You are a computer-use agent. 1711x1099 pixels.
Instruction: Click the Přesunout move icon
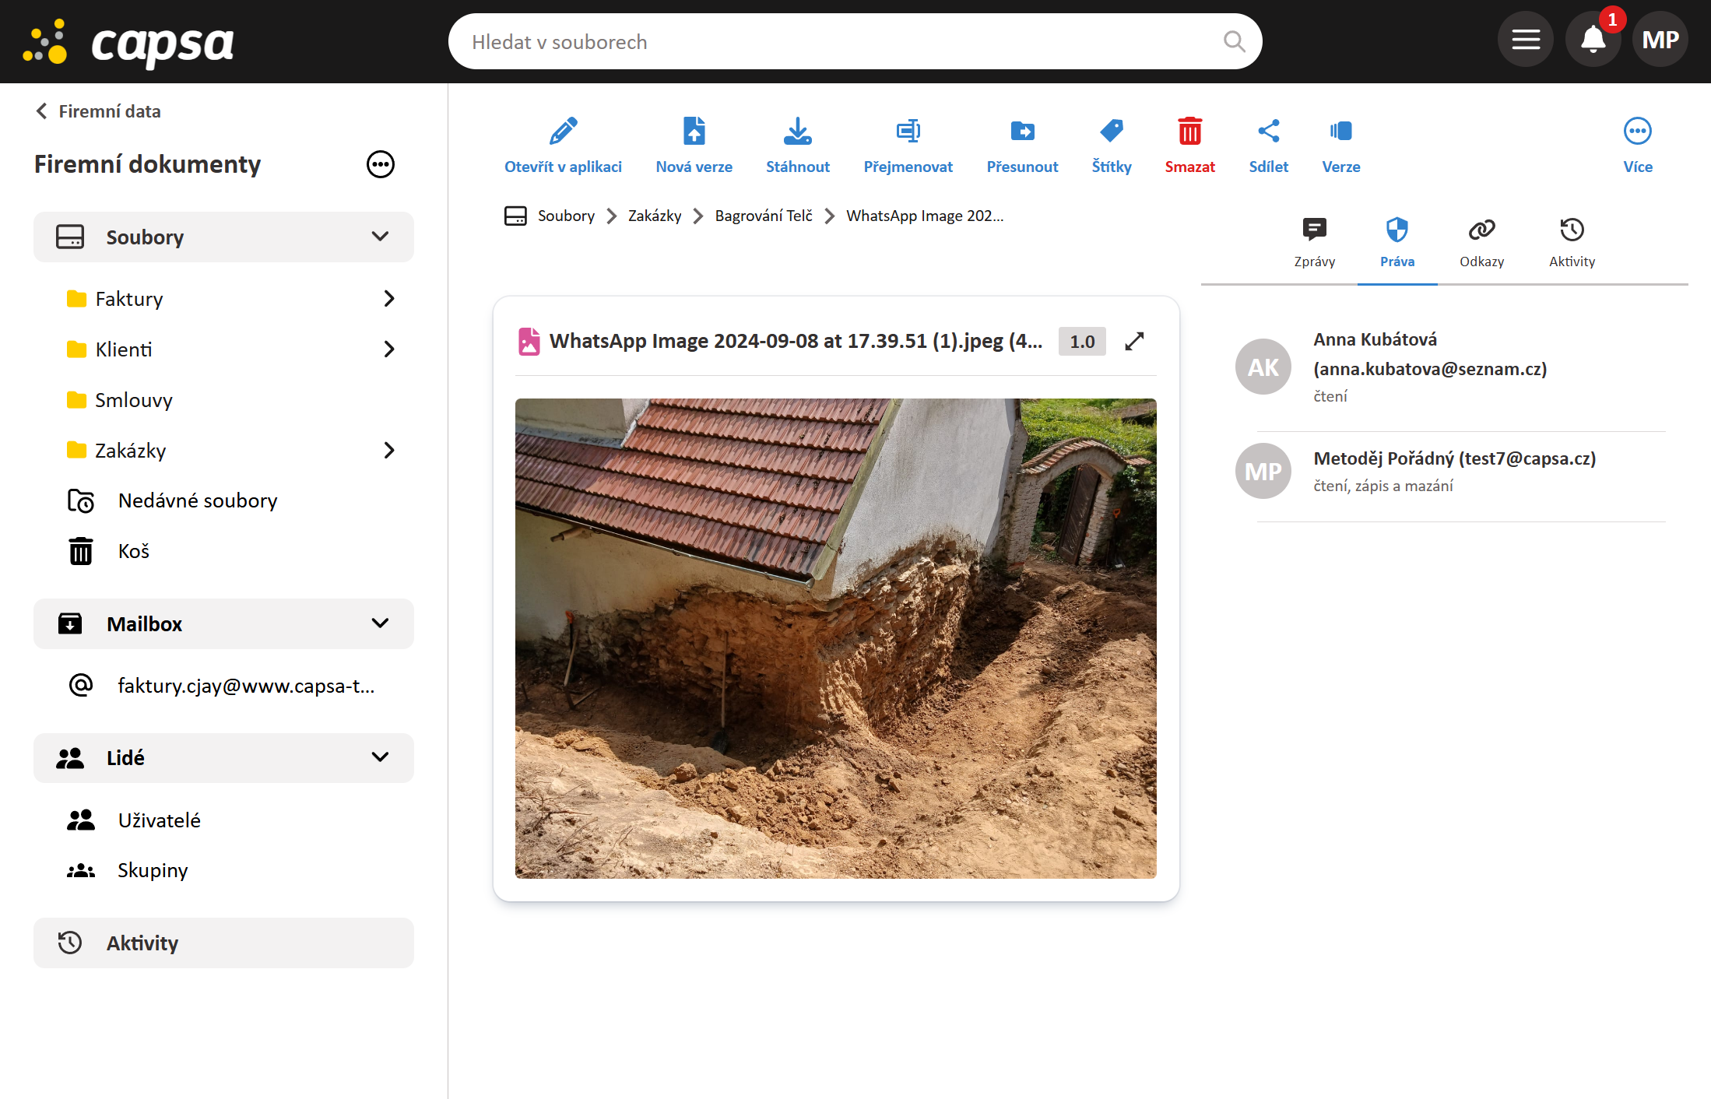point(1022,132)
